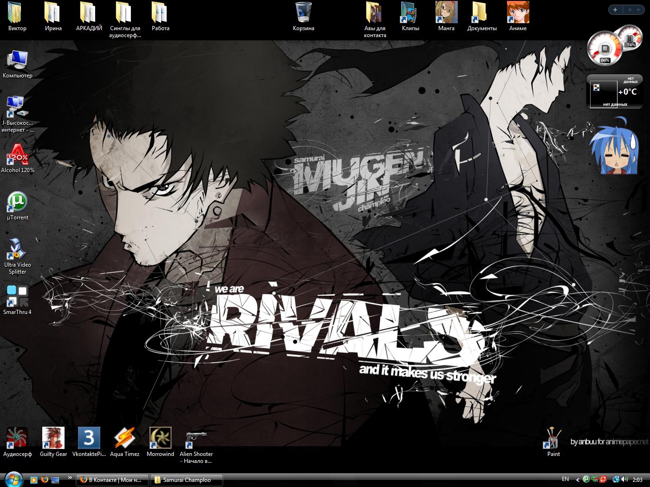Open volume control tray icon

[624, 480]
